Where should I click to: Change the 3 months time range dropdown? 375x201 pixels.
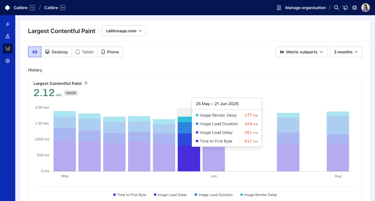[346, 52]
